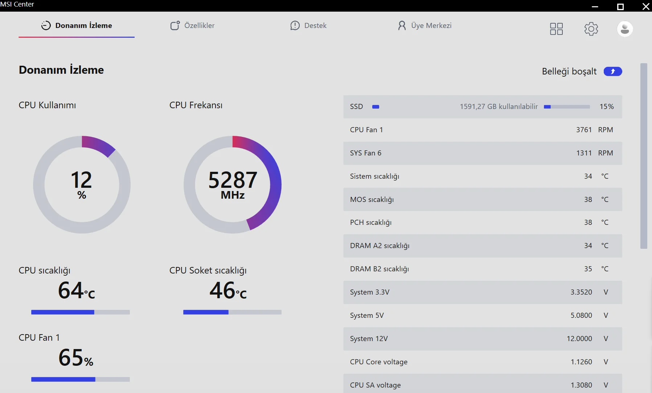Image resolution: width=652 pixels, height=393 pixels.
Task: Click the CPU Fan 1 percentage bar
Action: (x=81, y=379)
